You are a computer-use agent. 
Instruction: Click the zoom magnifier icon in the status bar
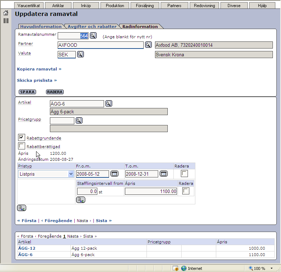click(x=251, y=268)
